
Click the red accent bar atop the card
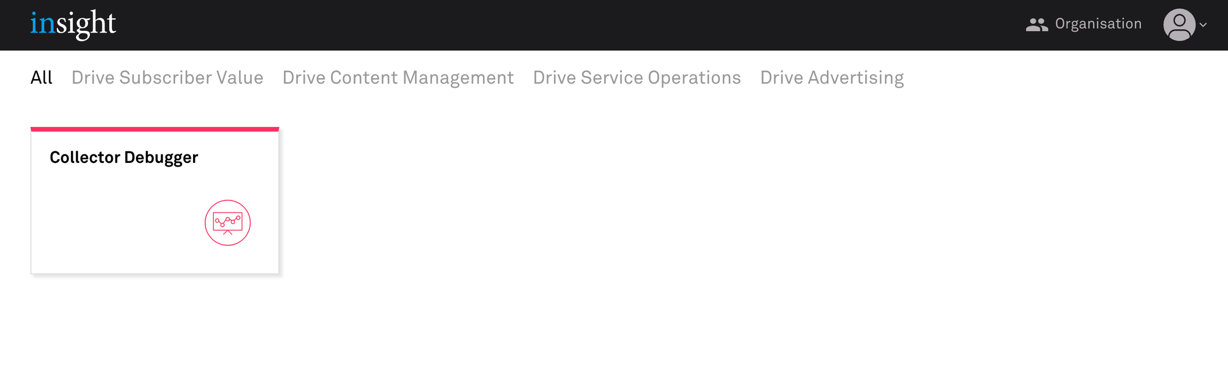coord(155,129)
